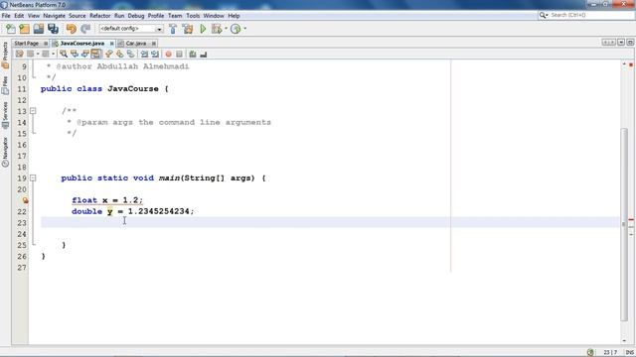Click the Comment code icon
The height and width of the screenshot is (357, 636).
193,54
